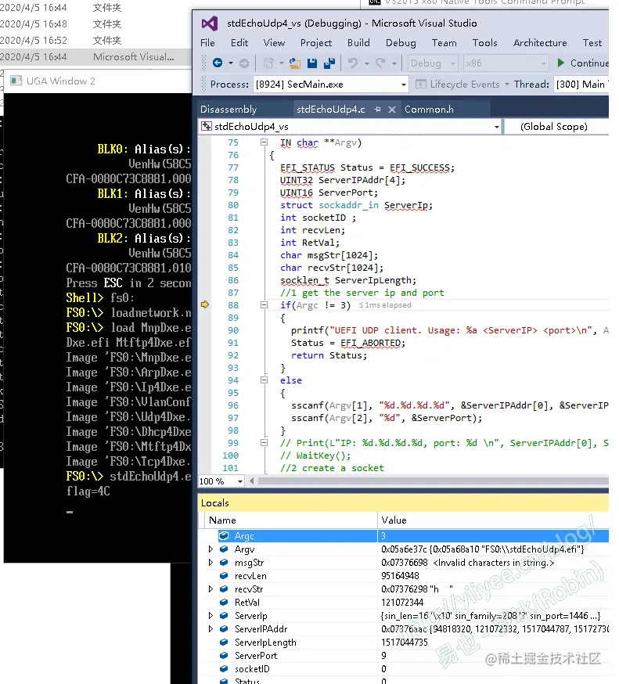Collapse the else block at line 94

click(264, 380)
